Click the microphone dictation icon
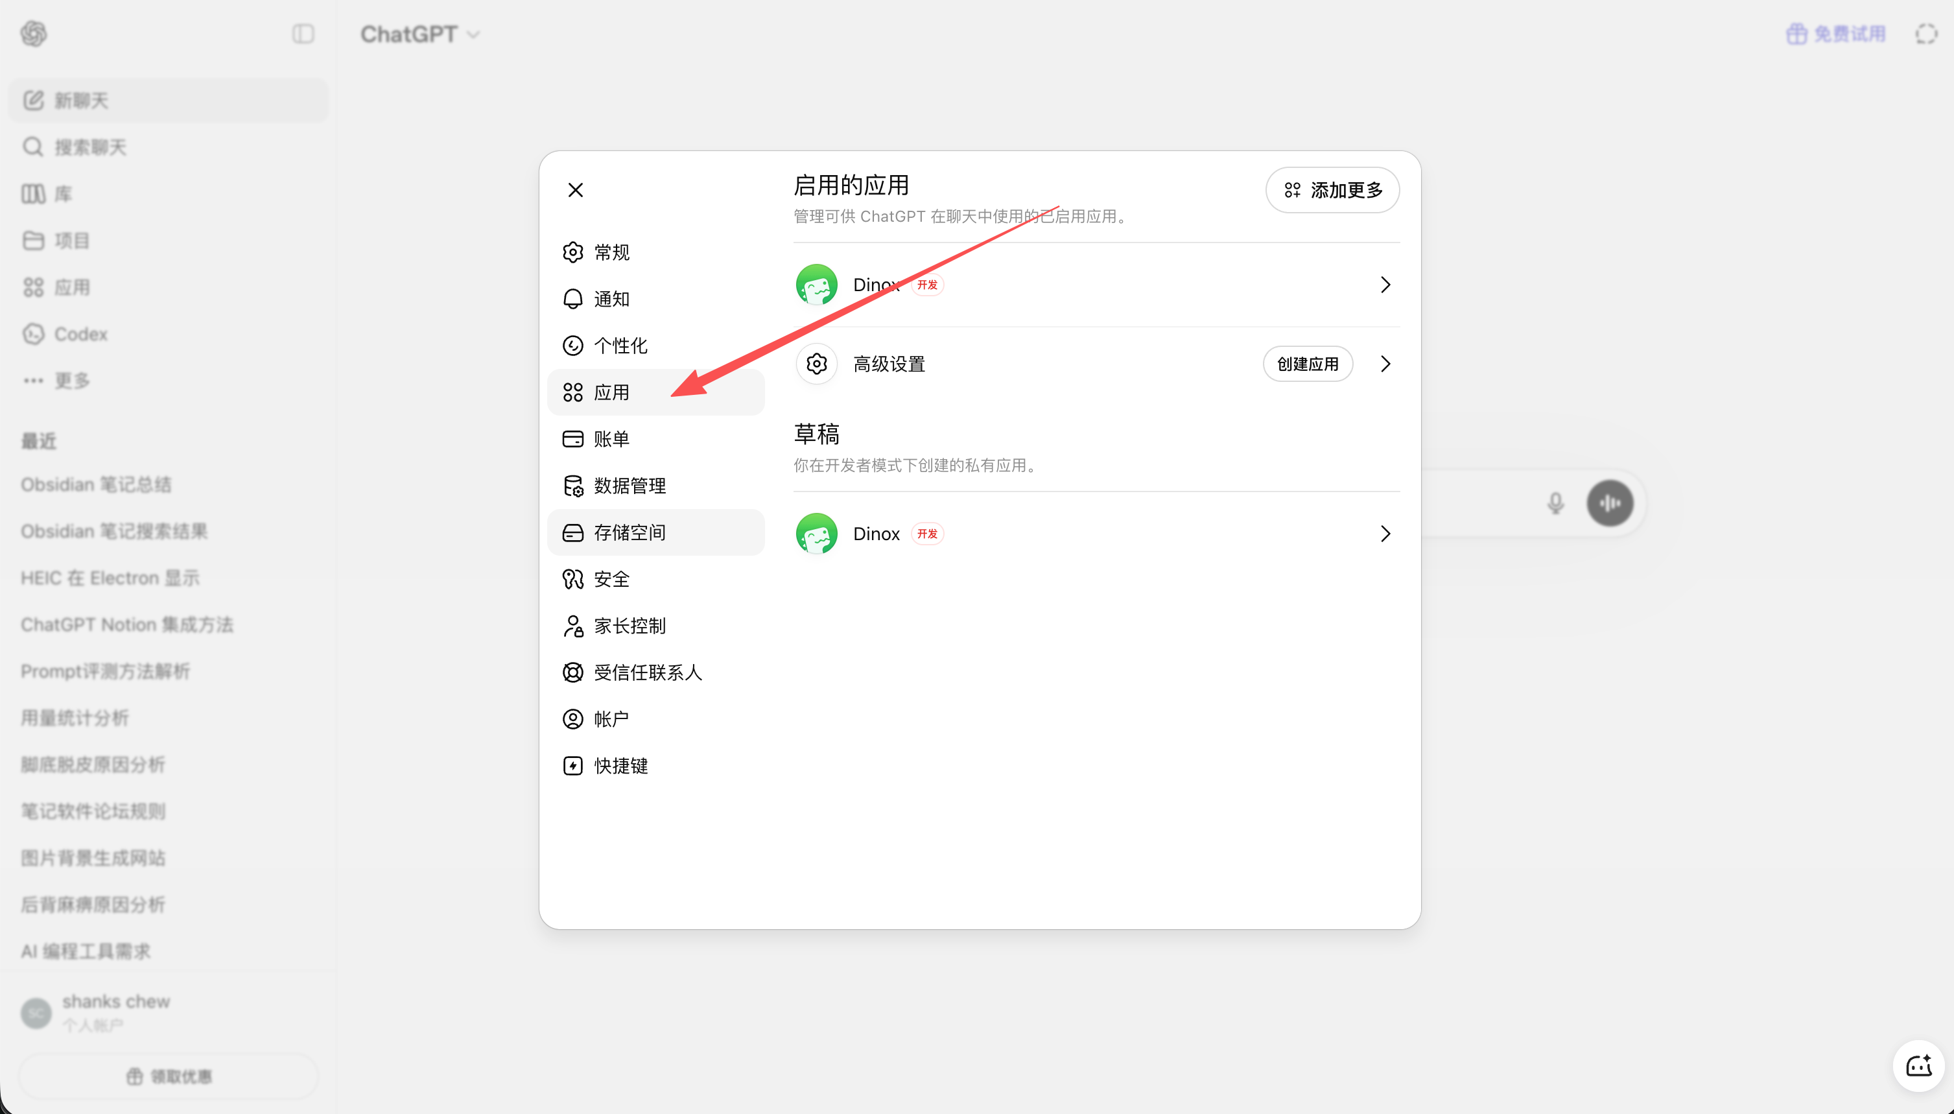The image size is (1954, 1114). click(x=1555, y=503)
